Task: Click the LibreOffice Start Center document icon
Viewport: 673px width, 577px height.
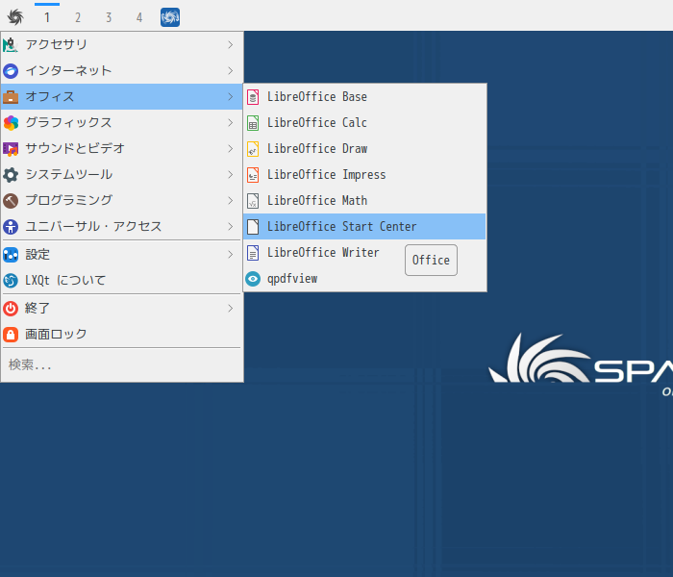Action: click(x=253, y=227)
